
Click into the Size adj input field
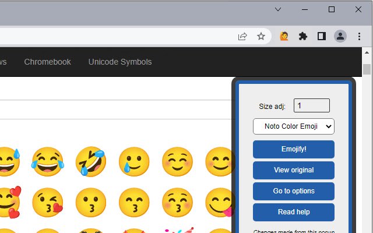[312, 105]
